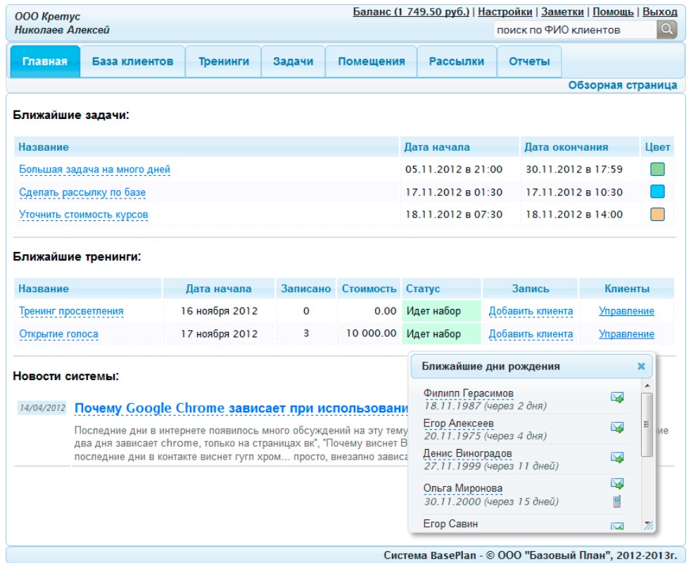Open task Уточнить стоимость курсов
The height and width of the screenshot is (563, 691).
pyautogui.click(x=84, y=215)
